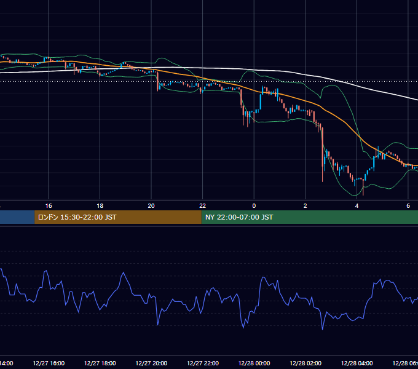Click the NY 22:00-07:00 JST session bar
This screenshot has height=369, width=418.
309,217
